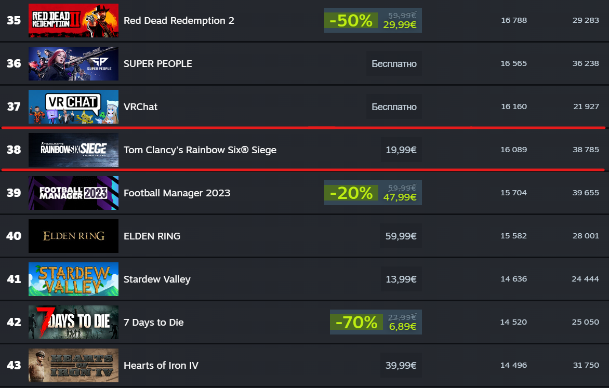Click the Бесплатно price label for VRChat
Screen dimensions: 609x388
click(x=394, y=107)
